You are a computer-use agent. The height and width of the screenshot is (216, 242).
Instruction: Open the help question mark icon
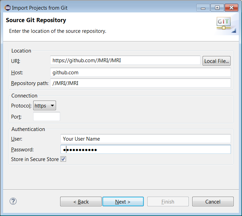[13, 201]
